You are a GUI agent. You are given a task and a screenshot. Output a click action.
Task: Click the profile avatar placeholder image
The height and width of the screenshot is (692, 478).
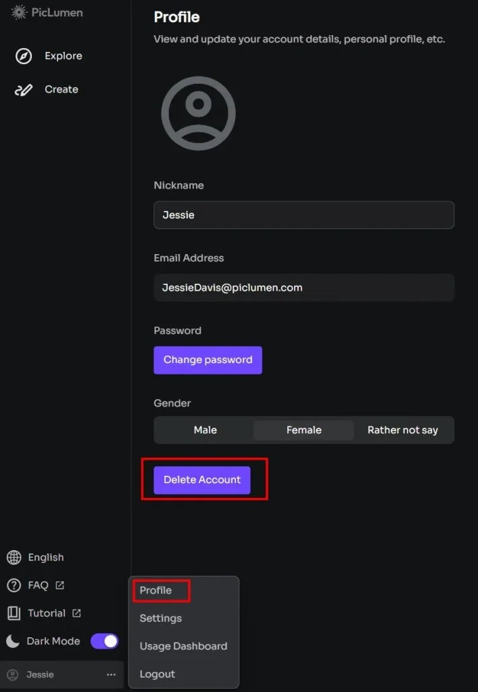[198, 113]
